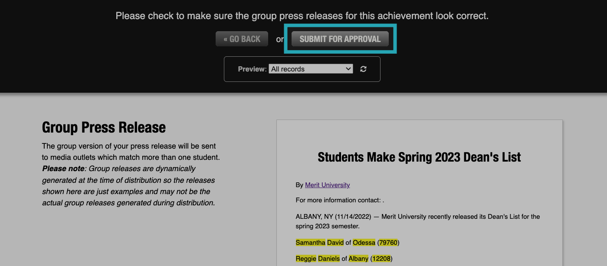This screenshot has height=266, width=607.
Task: Click the Group Press Release heading
Action: (x=103, y=127)
